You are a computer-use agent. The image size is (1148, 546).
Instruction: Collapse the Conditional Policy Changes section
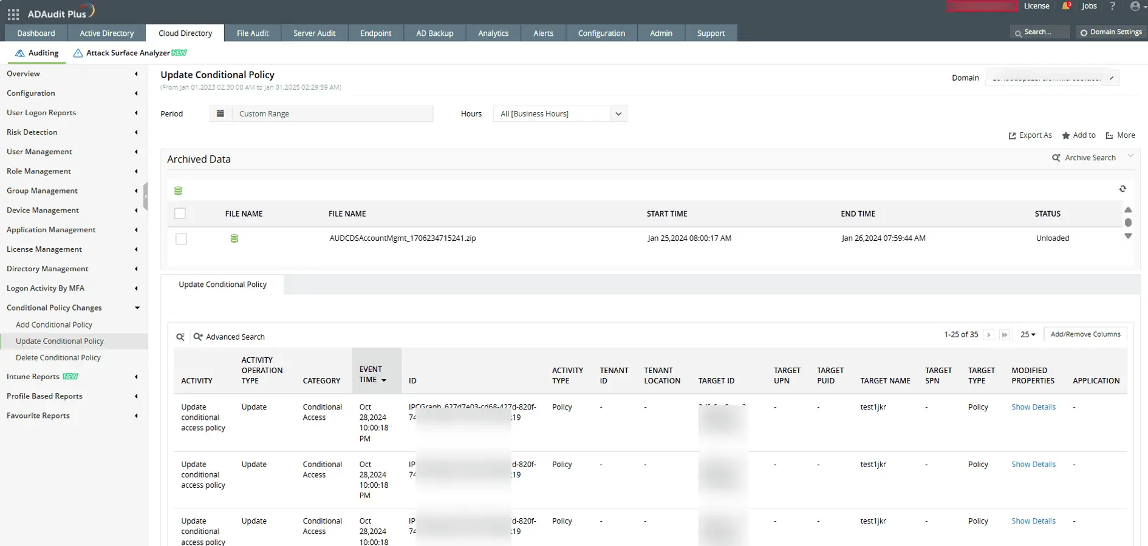[x=137, y=308]
